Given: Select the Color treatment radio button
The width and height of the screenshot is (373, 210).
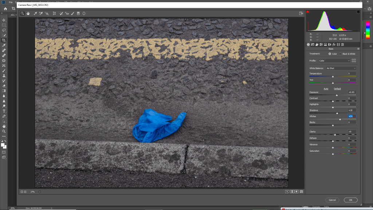Looking at the screenshot, I should pyautogui.click(x=330, y=54).
